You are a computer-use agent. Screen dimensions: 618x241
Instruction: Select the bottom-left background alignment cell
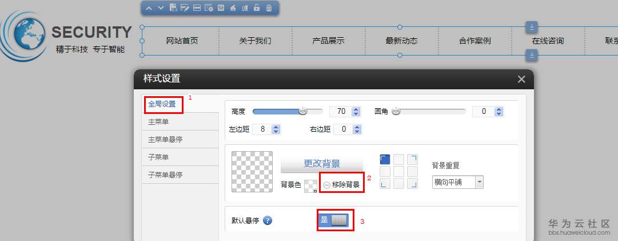point(385,183)
